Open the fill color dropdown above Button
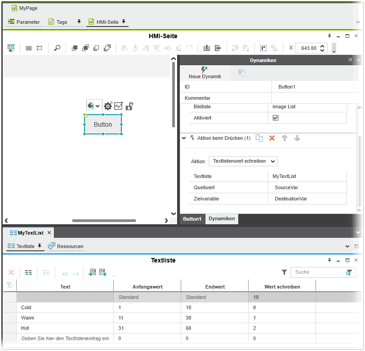The height and width of the screenshot is (351, 365). tap(93, 106)
